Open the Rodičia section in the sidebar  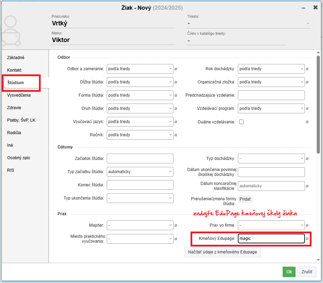[x=14, y=133]
